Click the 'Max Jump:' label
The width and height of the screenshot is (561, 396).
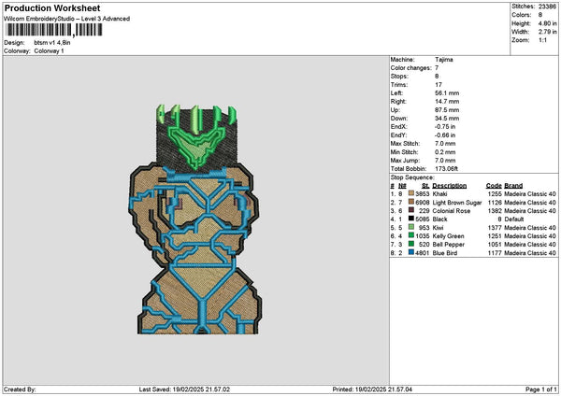405,161
